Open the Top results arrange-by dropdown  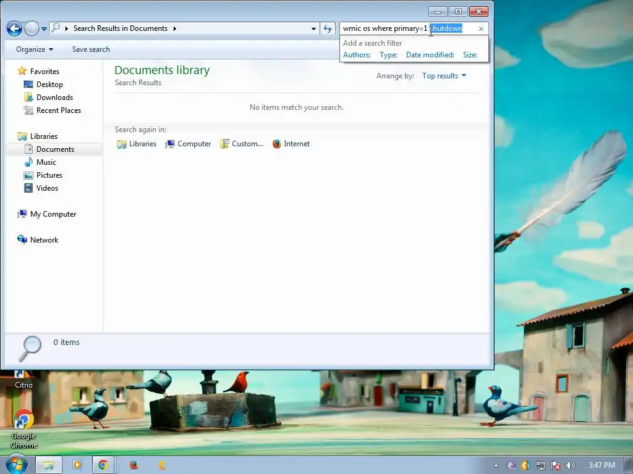[x=444, y=76]
